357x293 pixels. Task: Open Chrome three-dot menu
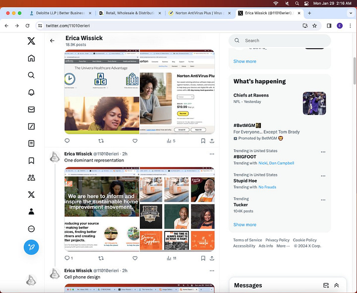point(350,26)
